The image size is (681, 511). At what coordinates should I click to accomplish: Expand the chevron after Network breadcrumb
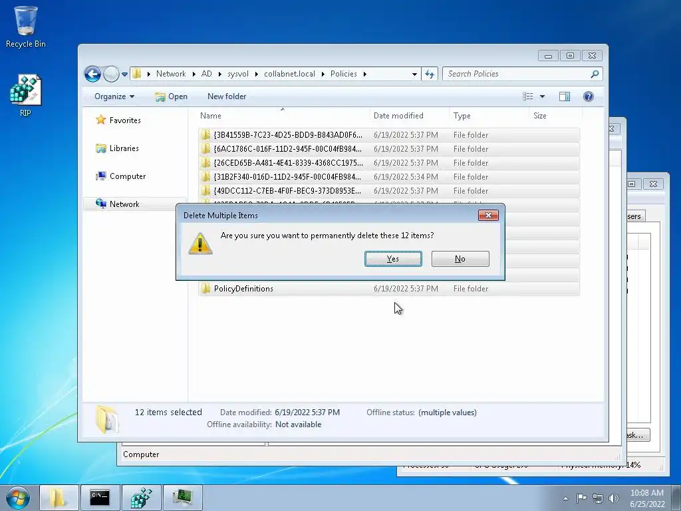coord(194,74)
